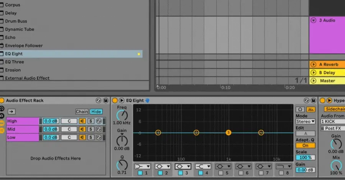Enable EQ band 5 activator
Viewport: 345px width, 180px height.
coord(221,173)
